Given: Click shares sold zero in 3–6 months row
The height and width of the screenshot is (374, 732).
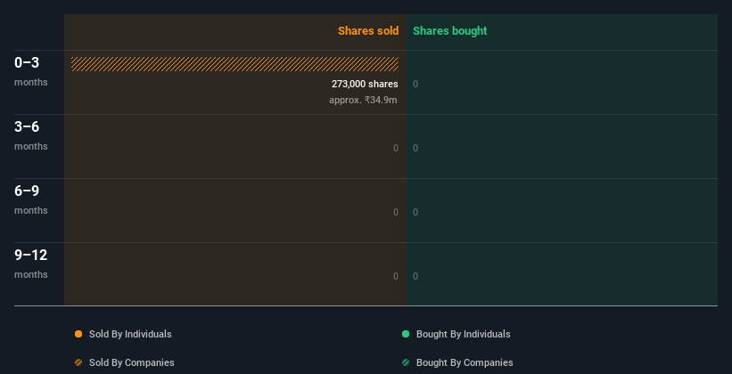Looking at the screenshot, I should [x=396, y=149].
